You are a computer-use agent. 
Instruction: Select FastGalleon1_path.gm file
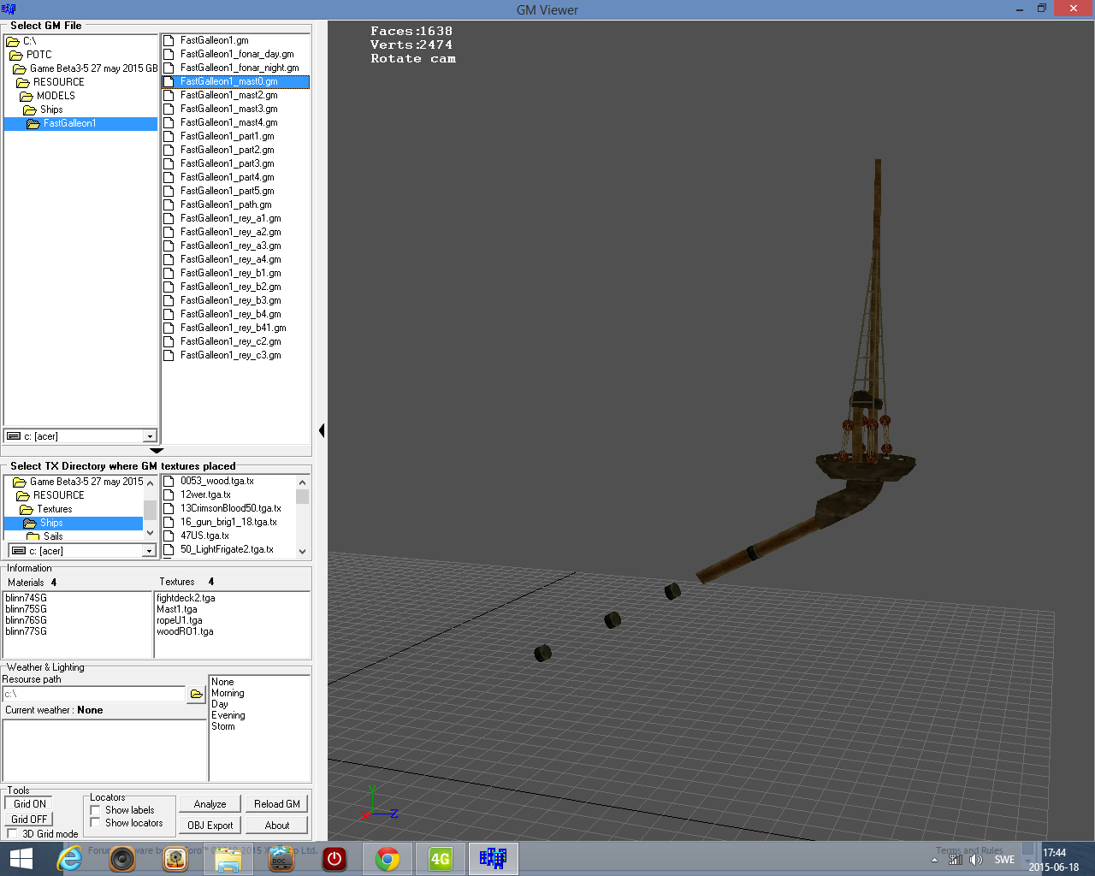(x=226, y=204)
